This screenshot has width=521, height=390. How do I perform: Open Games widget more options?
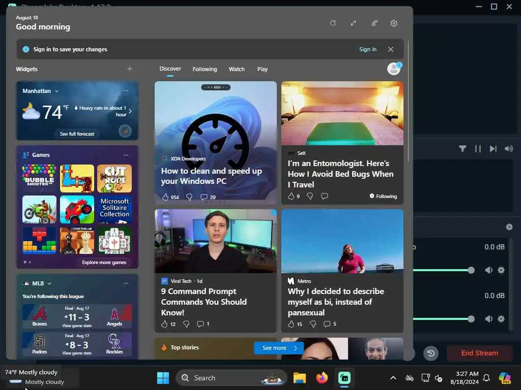click(x=126, y=155)
